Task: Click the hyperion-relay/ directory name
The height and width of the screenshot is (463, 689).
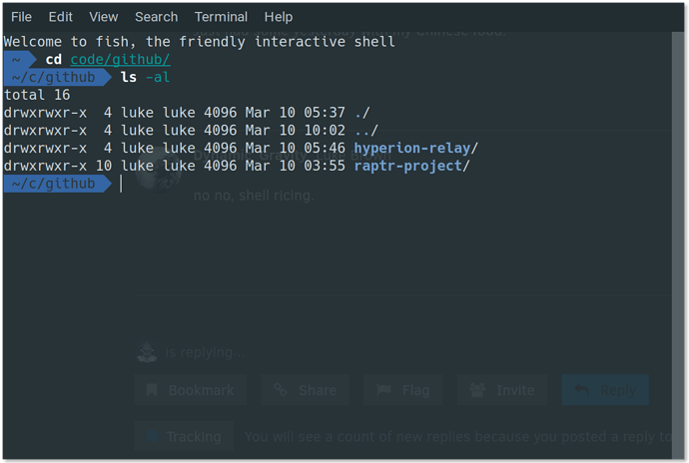Action: 415,148
